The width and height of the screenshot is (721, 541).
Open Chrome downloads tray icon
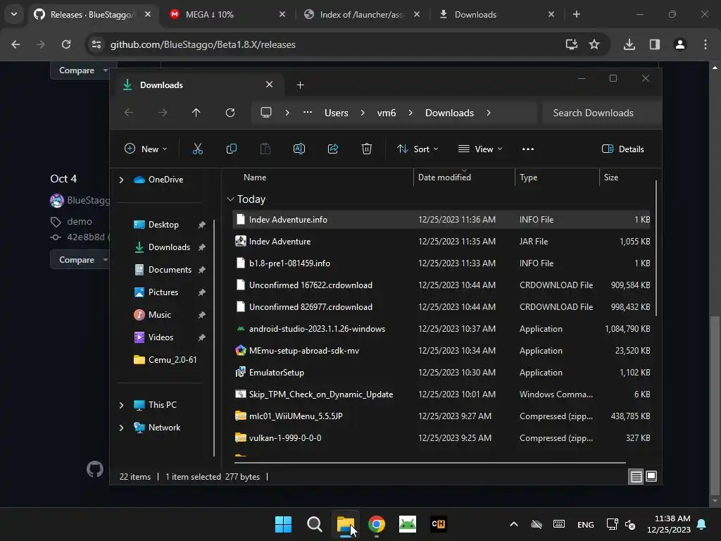click(x=629, y=44)
